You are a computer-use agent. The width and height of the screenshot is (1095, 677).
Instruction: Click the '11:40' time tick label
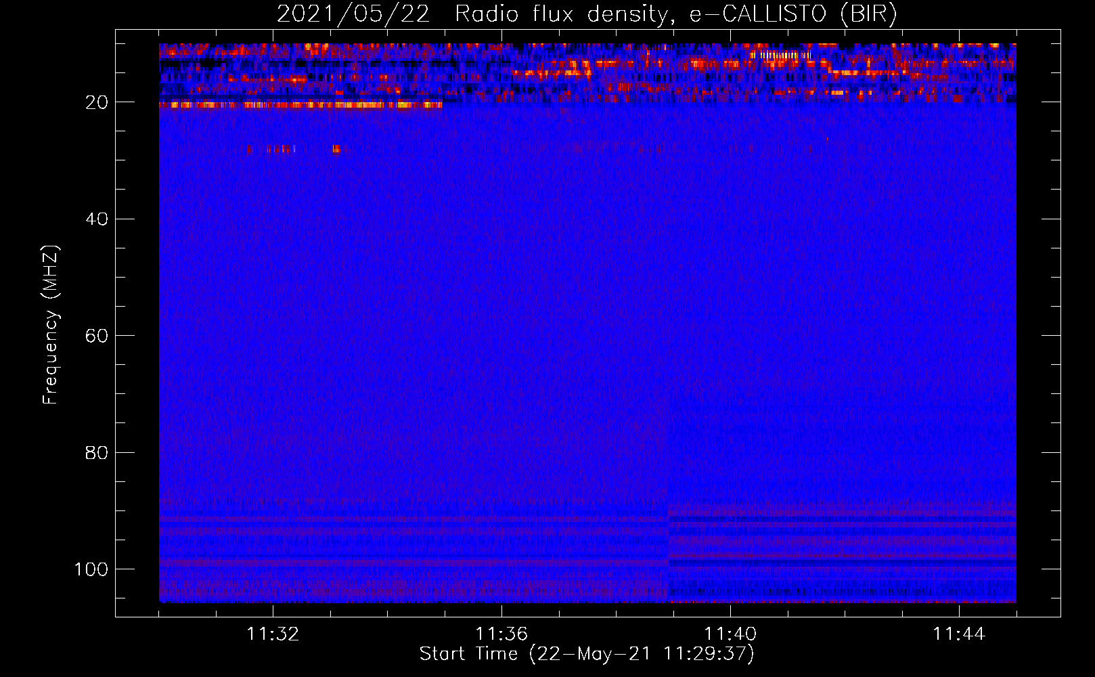click(730, 634)
